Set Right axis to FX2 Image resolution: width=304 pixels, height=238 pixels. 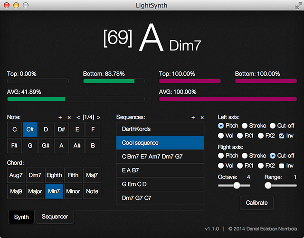[261, 166]
